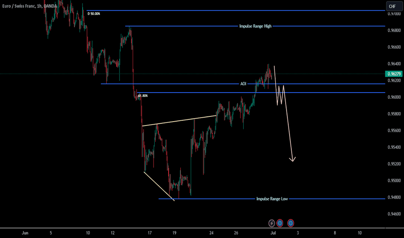Click the 0.94800 price axis value

394,197
